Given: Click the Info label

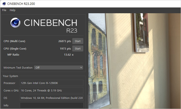Looking at the screenshot, I should point(6,105).
